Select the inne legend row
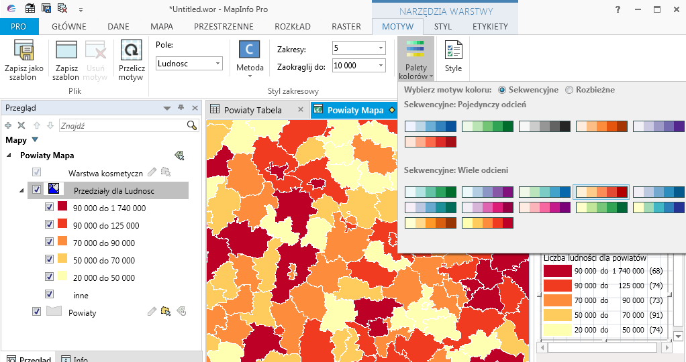The image size is (686, 362). click(x=81, y=296)
